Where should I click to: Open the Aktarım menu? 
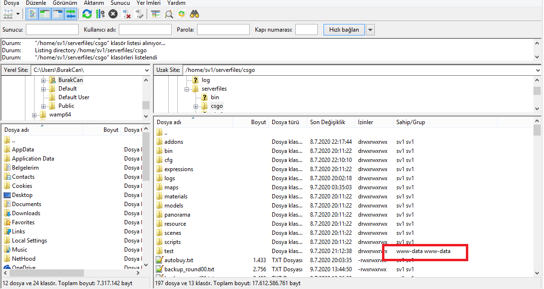(94, 3)
